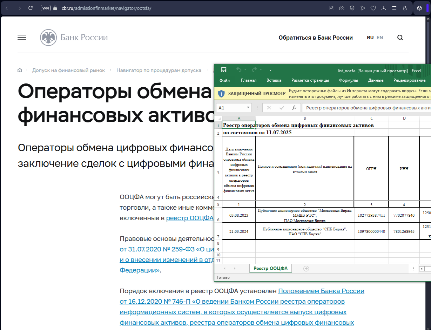Open the реестр ООЦФА link
431x330 pixels.
pyautogui.click(x=190, y=218)
